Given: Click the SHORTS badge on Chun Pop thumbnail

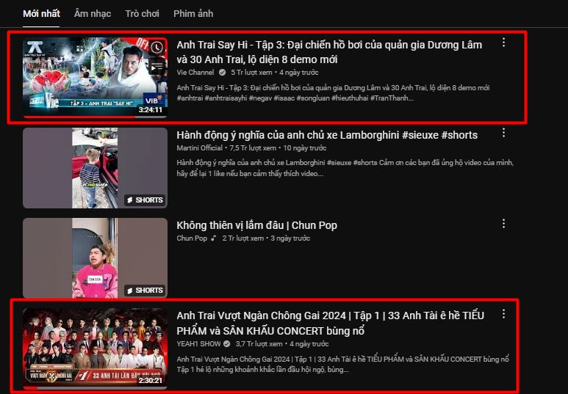Looking at the screenshot, I should [145, 291].
